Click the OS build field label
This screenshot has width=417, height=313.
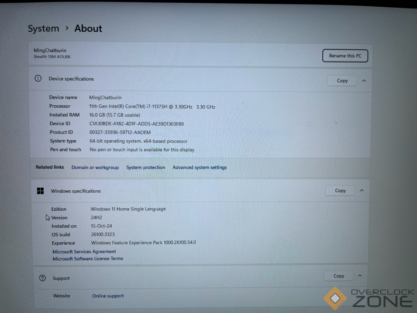[x=61, y=234]
